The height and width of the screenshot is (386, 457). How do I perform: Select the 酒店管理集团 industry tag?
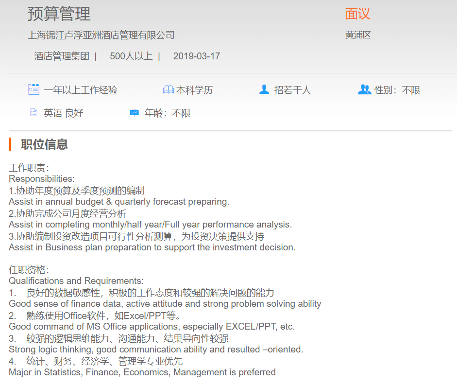62,56
